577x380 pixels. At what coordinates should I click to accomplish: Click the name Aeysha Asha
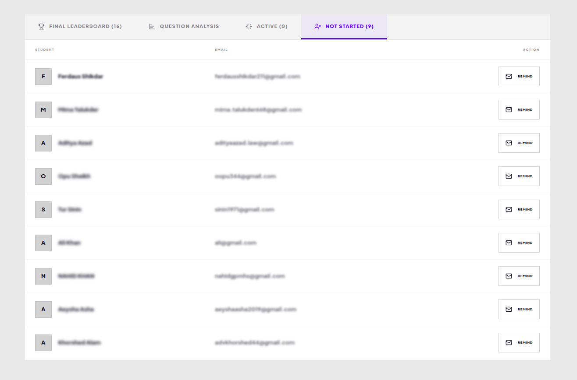coord(76,310)
